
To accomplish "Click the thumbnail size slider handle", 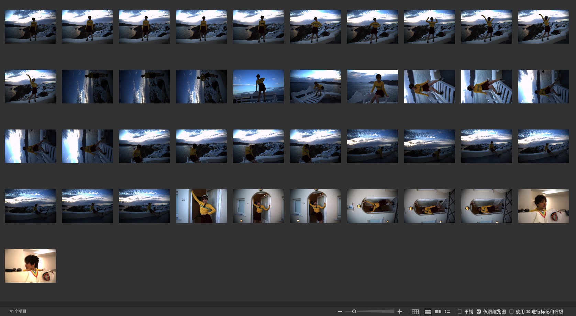I will (x=354, y=312).
